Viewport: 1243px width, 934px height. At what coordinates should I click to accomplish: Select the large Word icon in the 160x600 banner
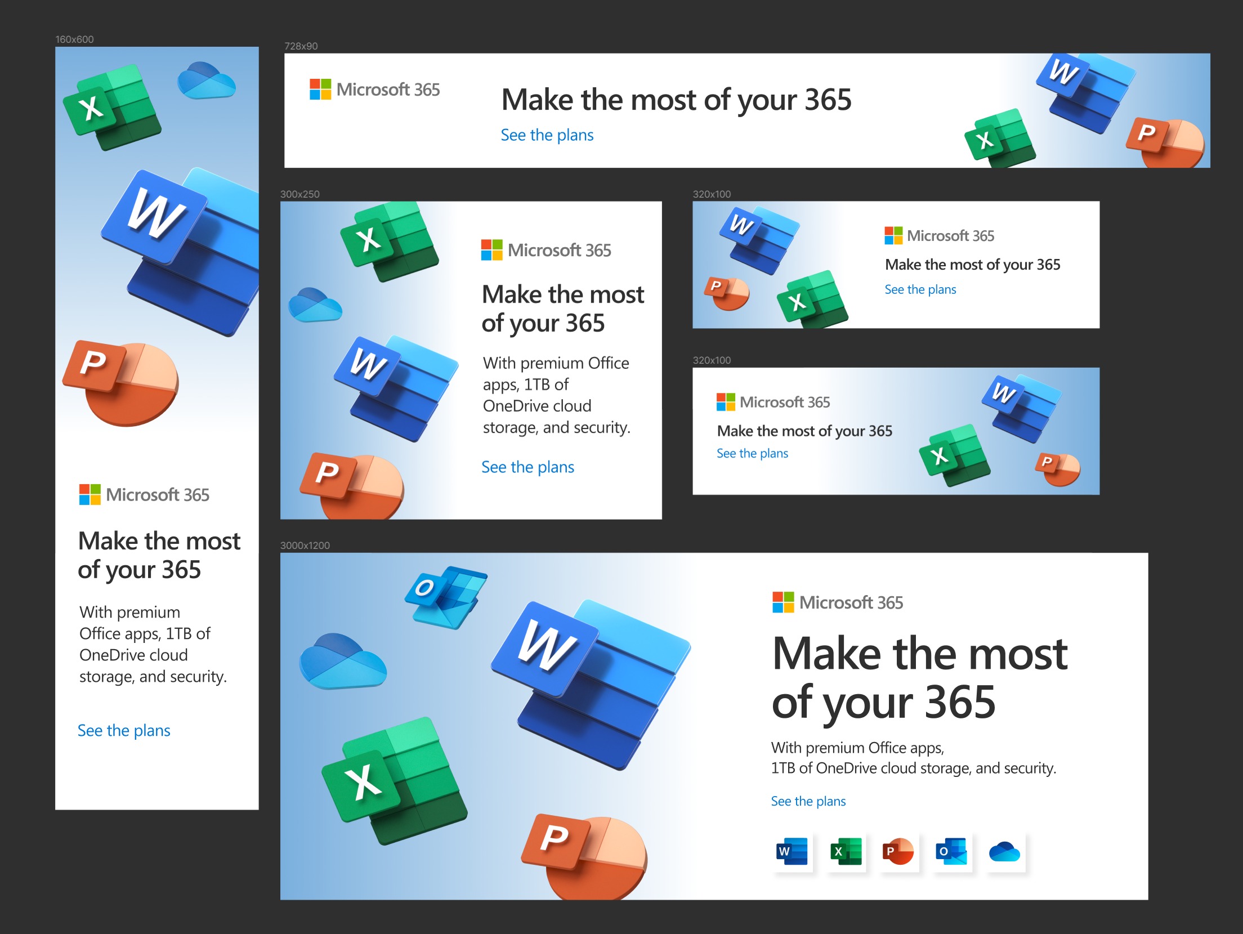coord(180,251)
